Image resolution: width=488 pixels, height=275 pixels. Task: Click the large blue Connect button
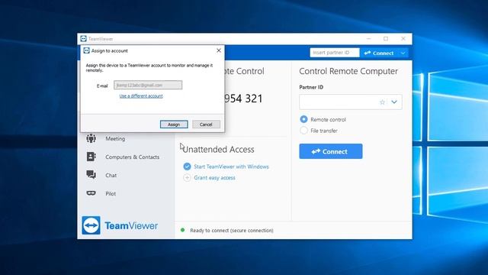(331, 151)
